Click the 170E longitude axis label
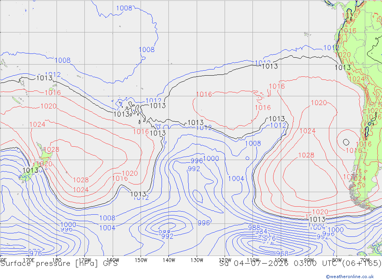This screenshot has height=280, width=382. (x=29, y=260)
